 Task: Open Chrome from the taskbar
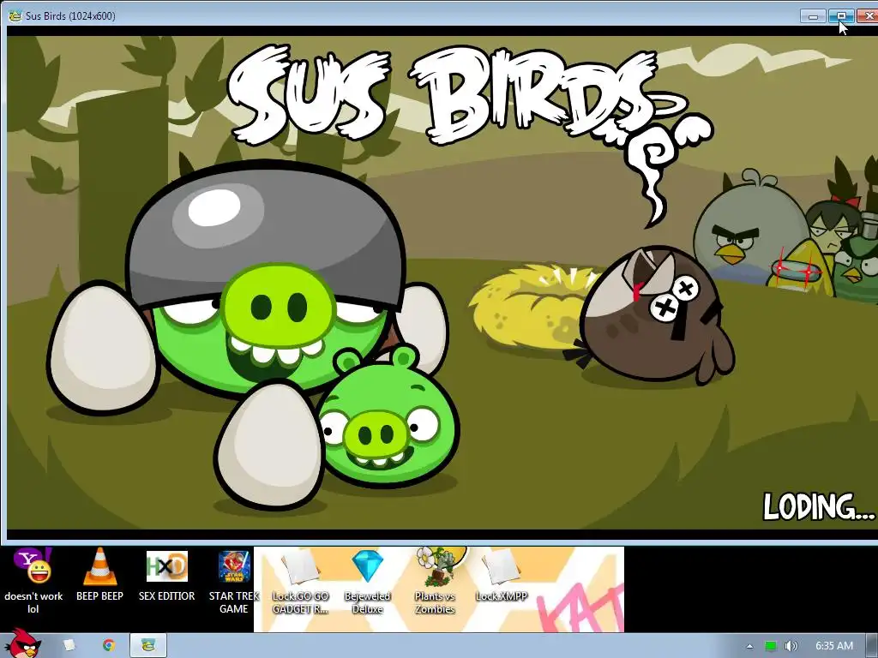point(108,646)
